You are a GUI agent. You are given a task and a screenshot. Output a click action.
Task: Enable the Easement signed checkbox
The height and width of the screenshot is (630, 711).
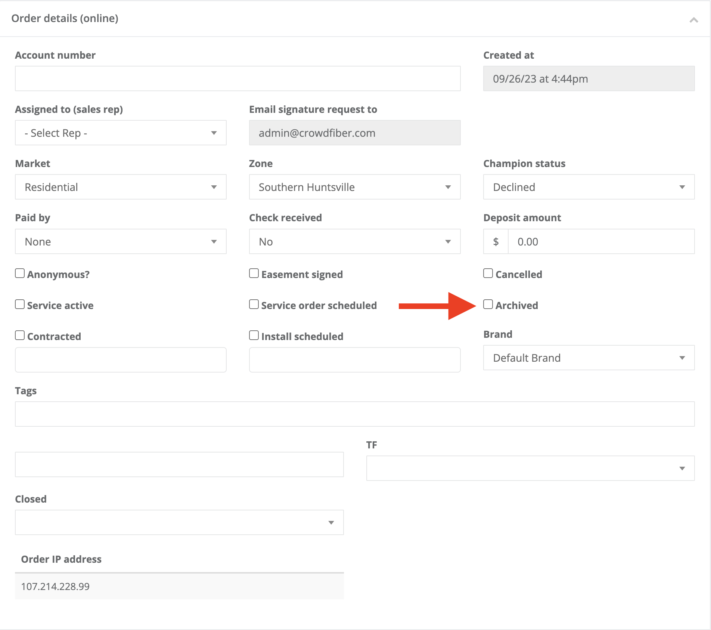254,274
